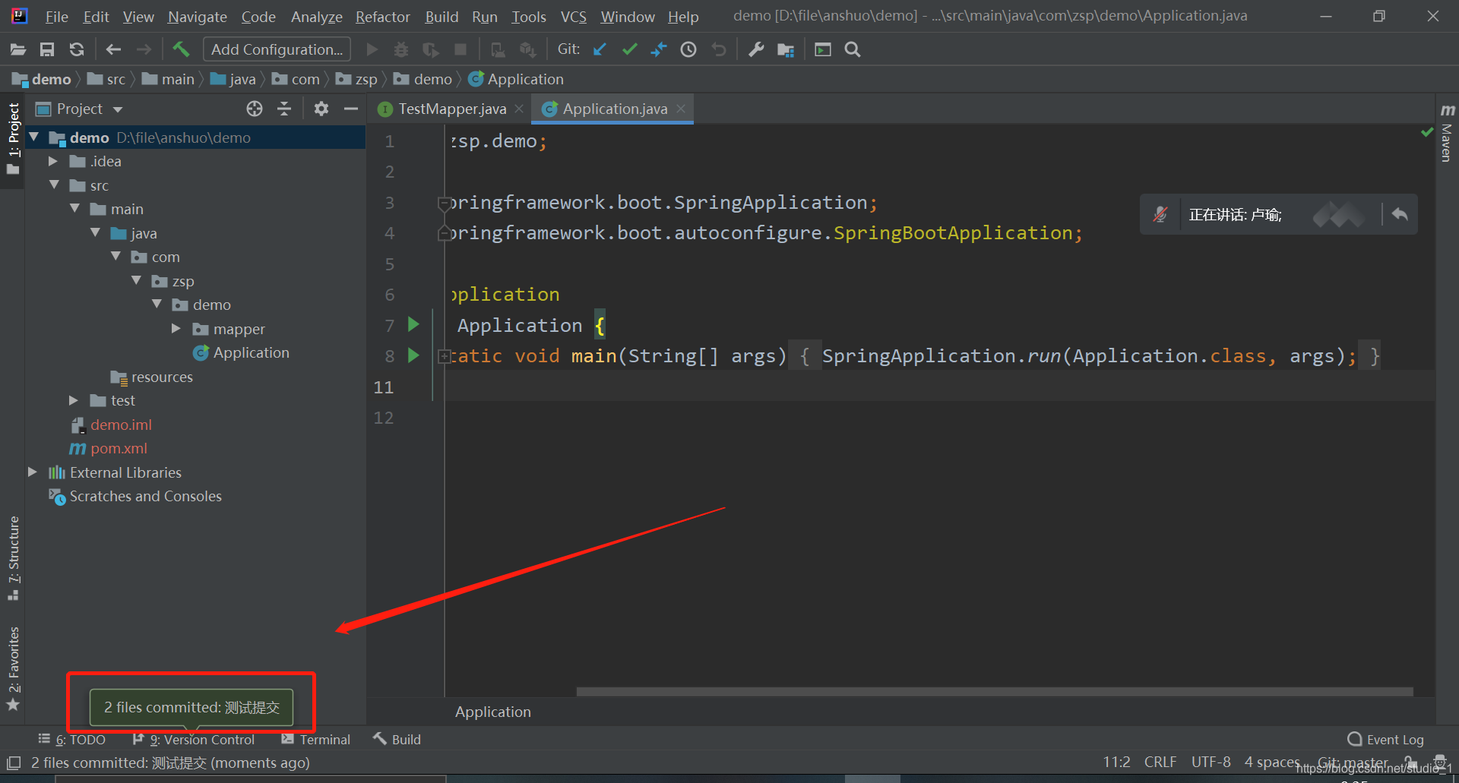Click the Synchronize refresh icon
This screenshot has height=783, width=1459.
[x=77, y=49]
